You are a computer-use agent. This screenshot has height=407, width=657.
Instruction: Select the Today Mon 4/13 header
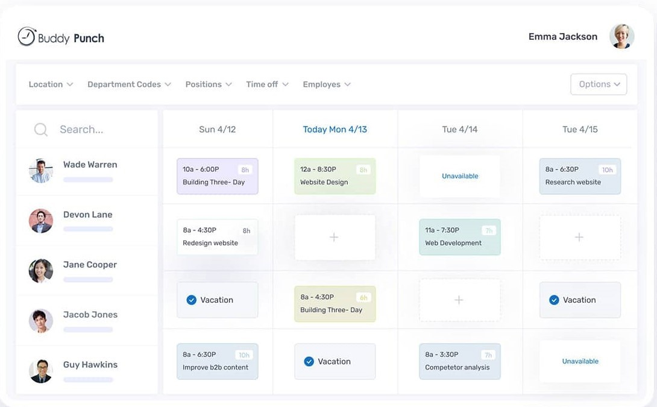click(x=335, y=129)
